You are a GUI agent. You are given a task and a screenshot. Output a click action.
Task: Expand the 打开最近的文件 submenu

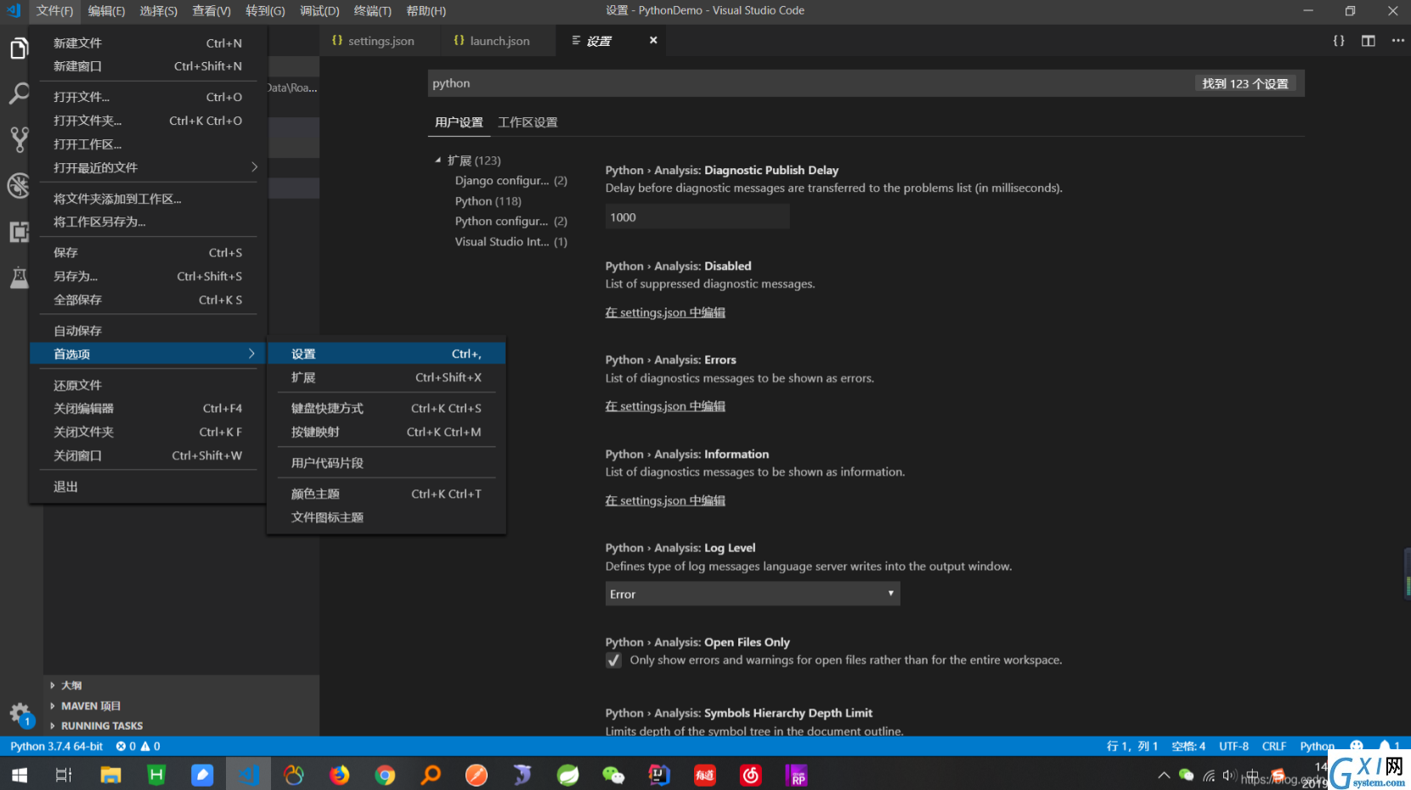148,167
